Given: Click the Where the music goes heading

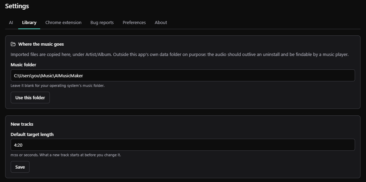Looking at the screenshot, I should coord(41,44).
